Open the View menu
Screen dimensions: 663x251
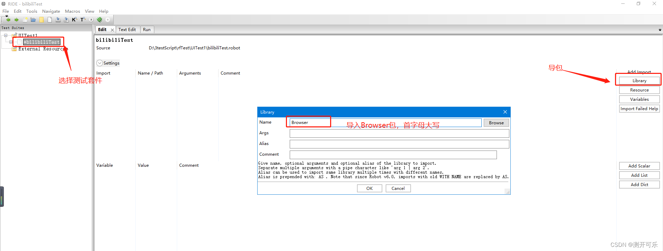[x=89, y=11]
